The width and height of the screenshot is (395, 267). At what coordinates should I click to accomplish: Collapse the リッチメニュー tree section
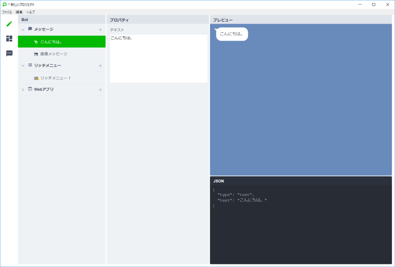coord(23,66)
